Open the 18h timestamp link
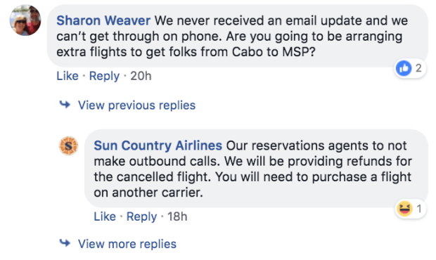436x260 pixels. tap(177, 216)
